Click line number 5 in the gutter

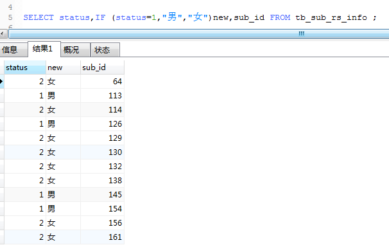click(x=10, y=17)
